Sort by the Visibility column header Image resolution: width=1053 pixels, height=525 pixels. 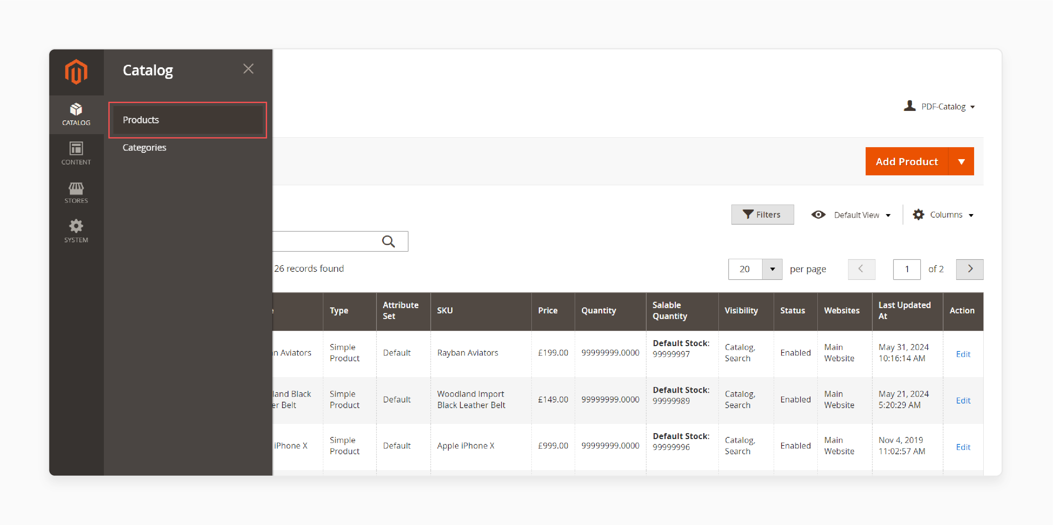click(746, 311)
